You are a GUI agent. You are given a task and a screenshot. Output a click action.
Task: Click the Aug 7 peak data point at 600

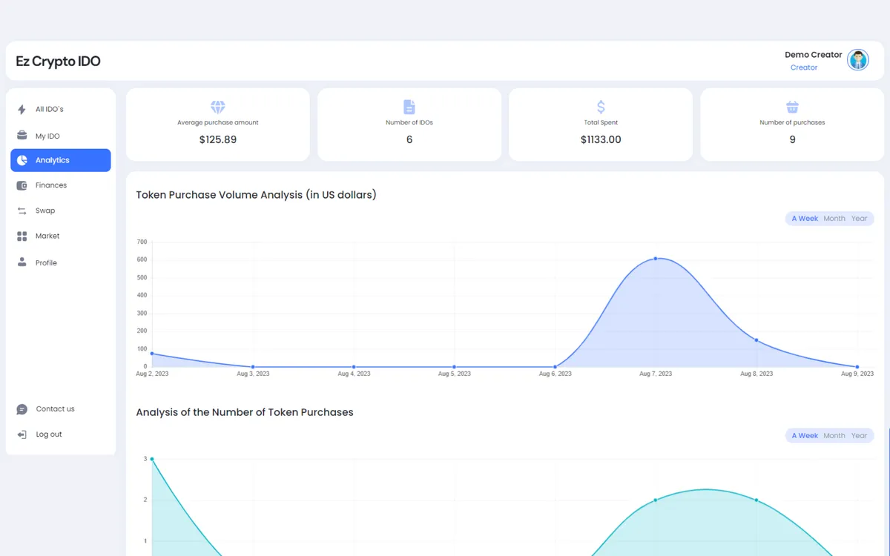tap(656, 259)
